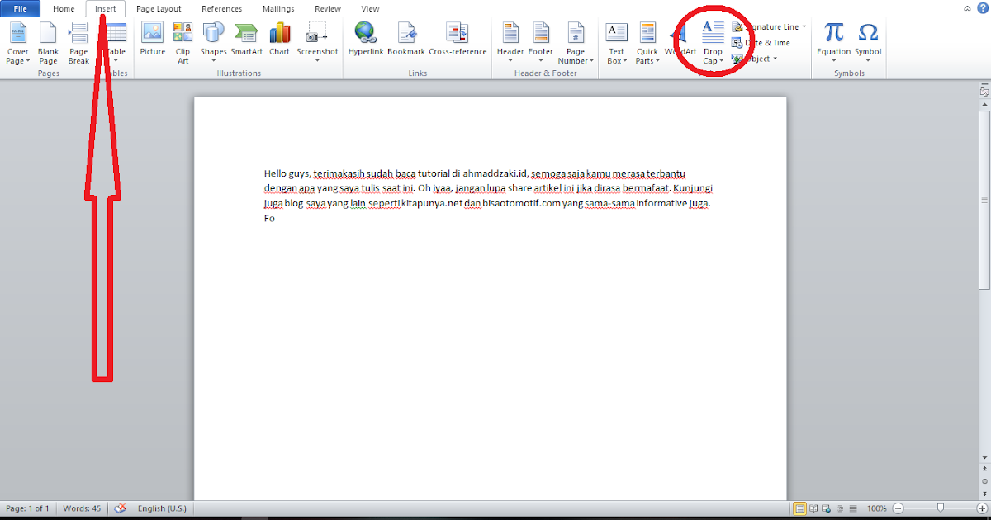Open the Clip Art pane
The image size is (991, 520).
pos(183,44)
